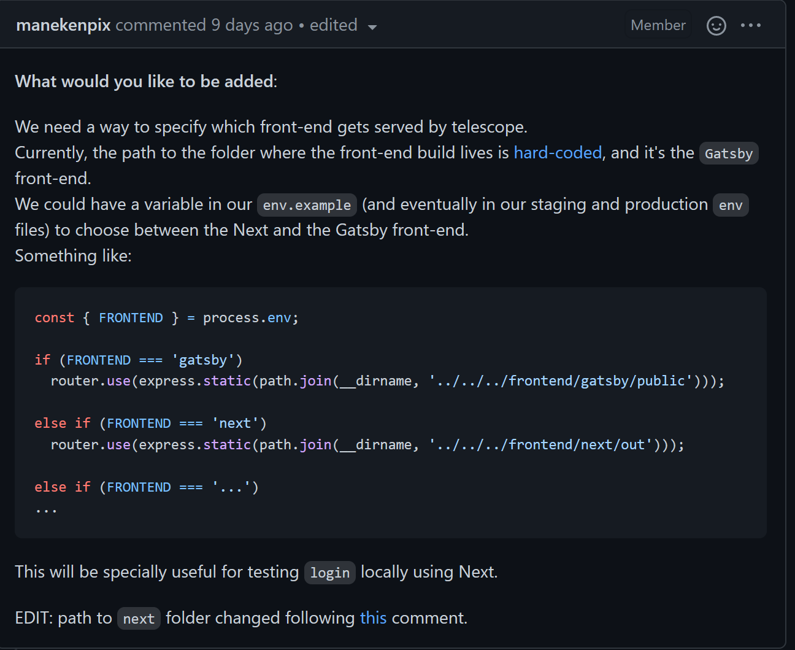Click the login inline code
795x650 pixels.
(330, 573)
